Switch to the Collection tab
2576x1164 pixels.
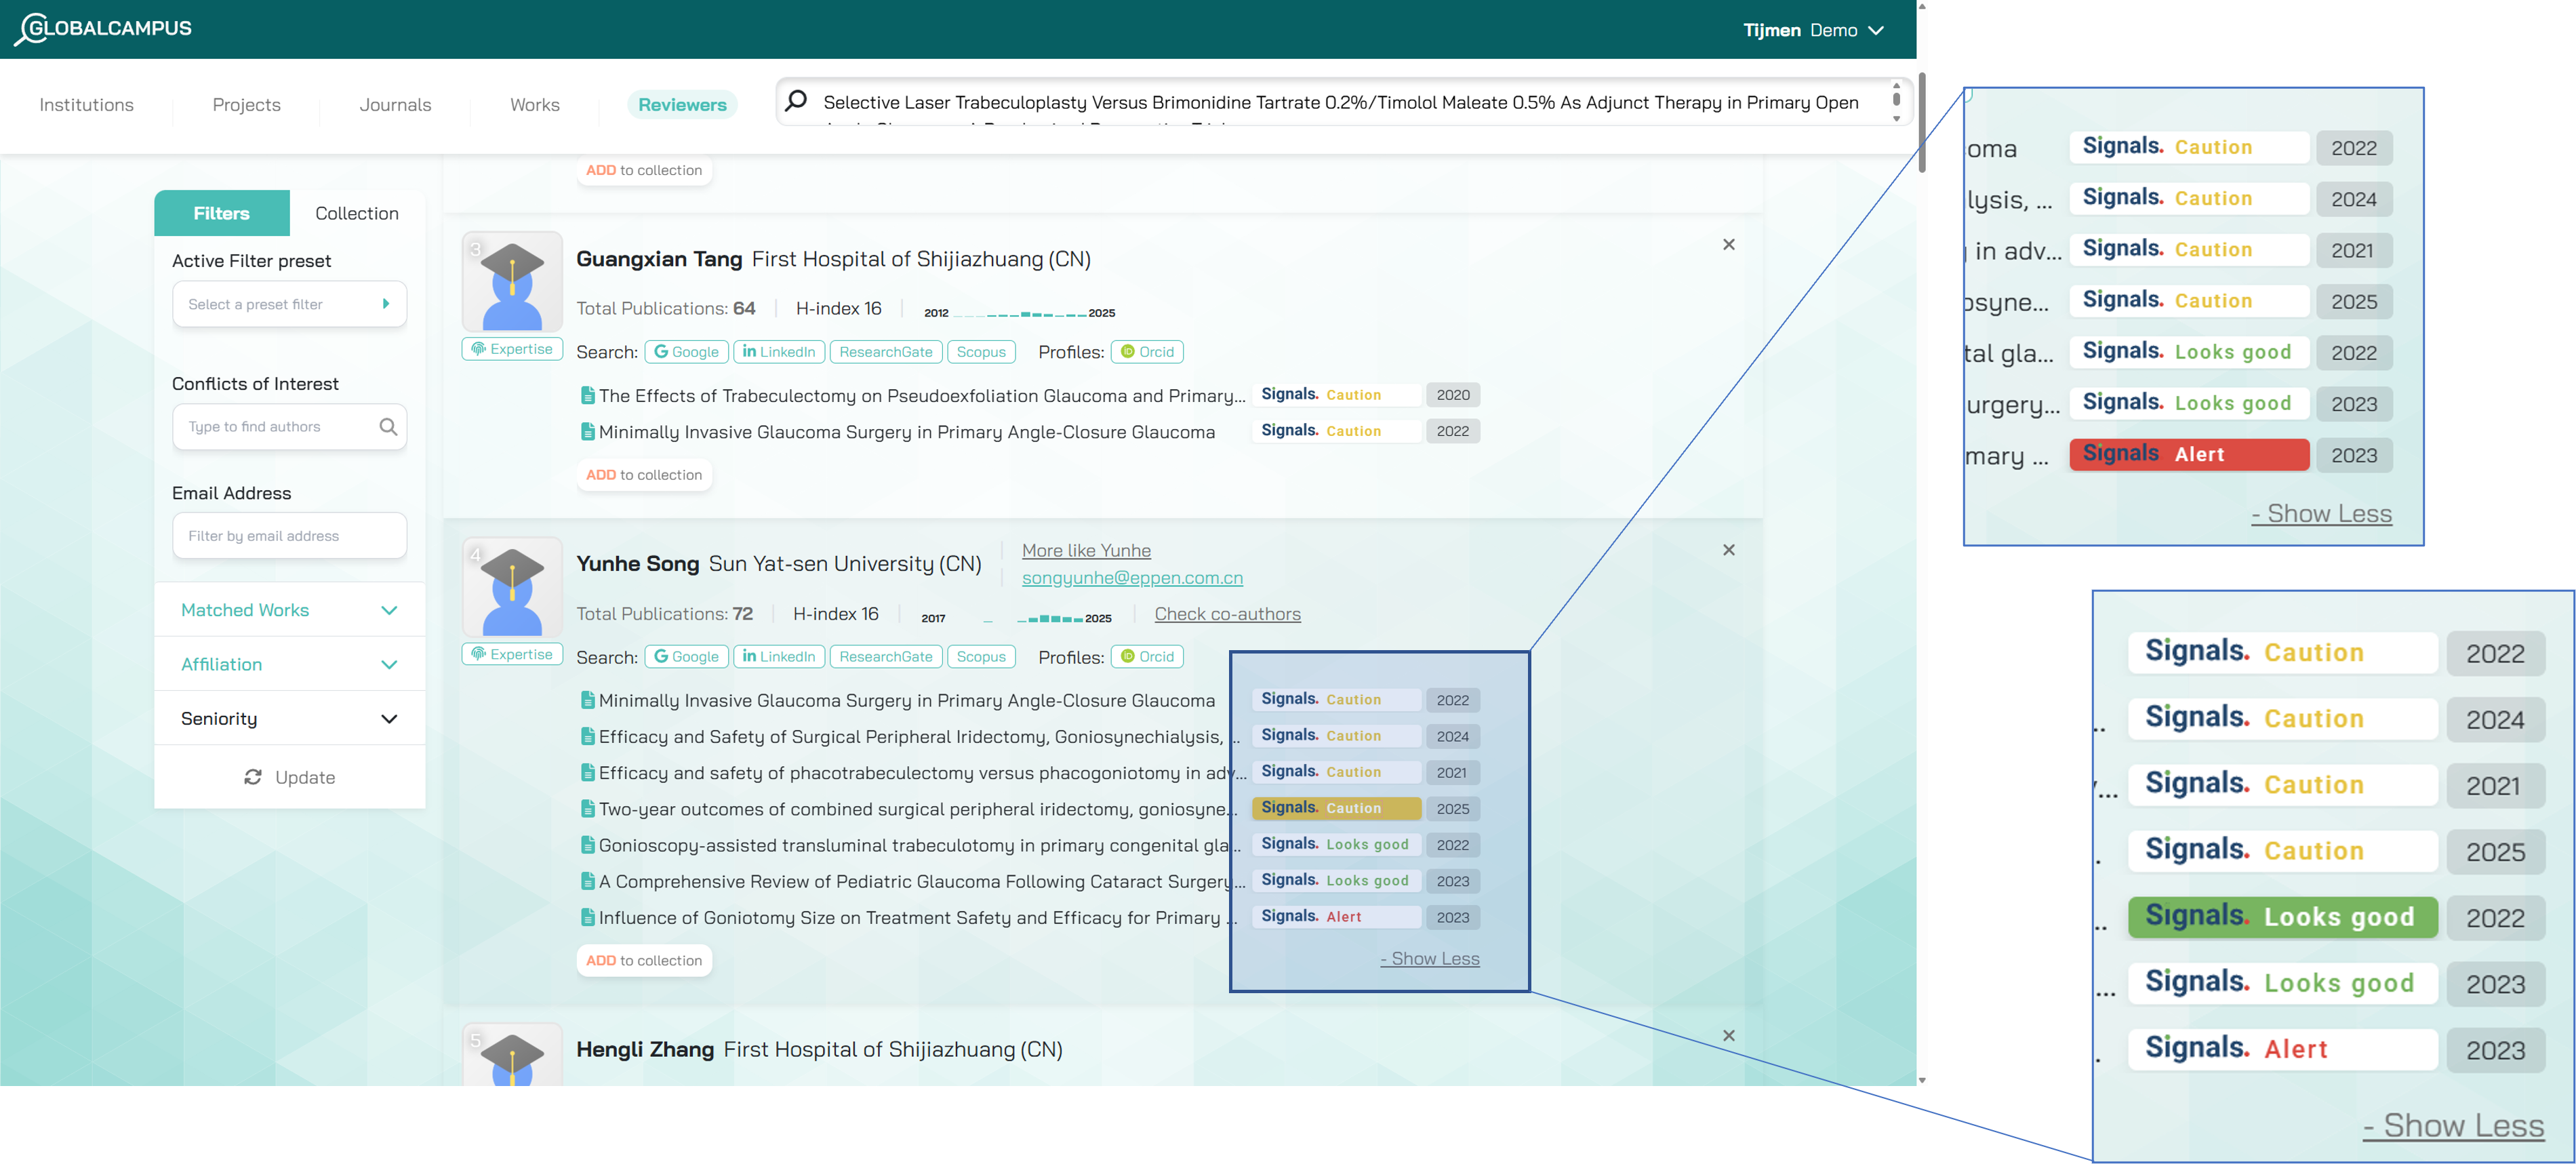pos(356,213)
